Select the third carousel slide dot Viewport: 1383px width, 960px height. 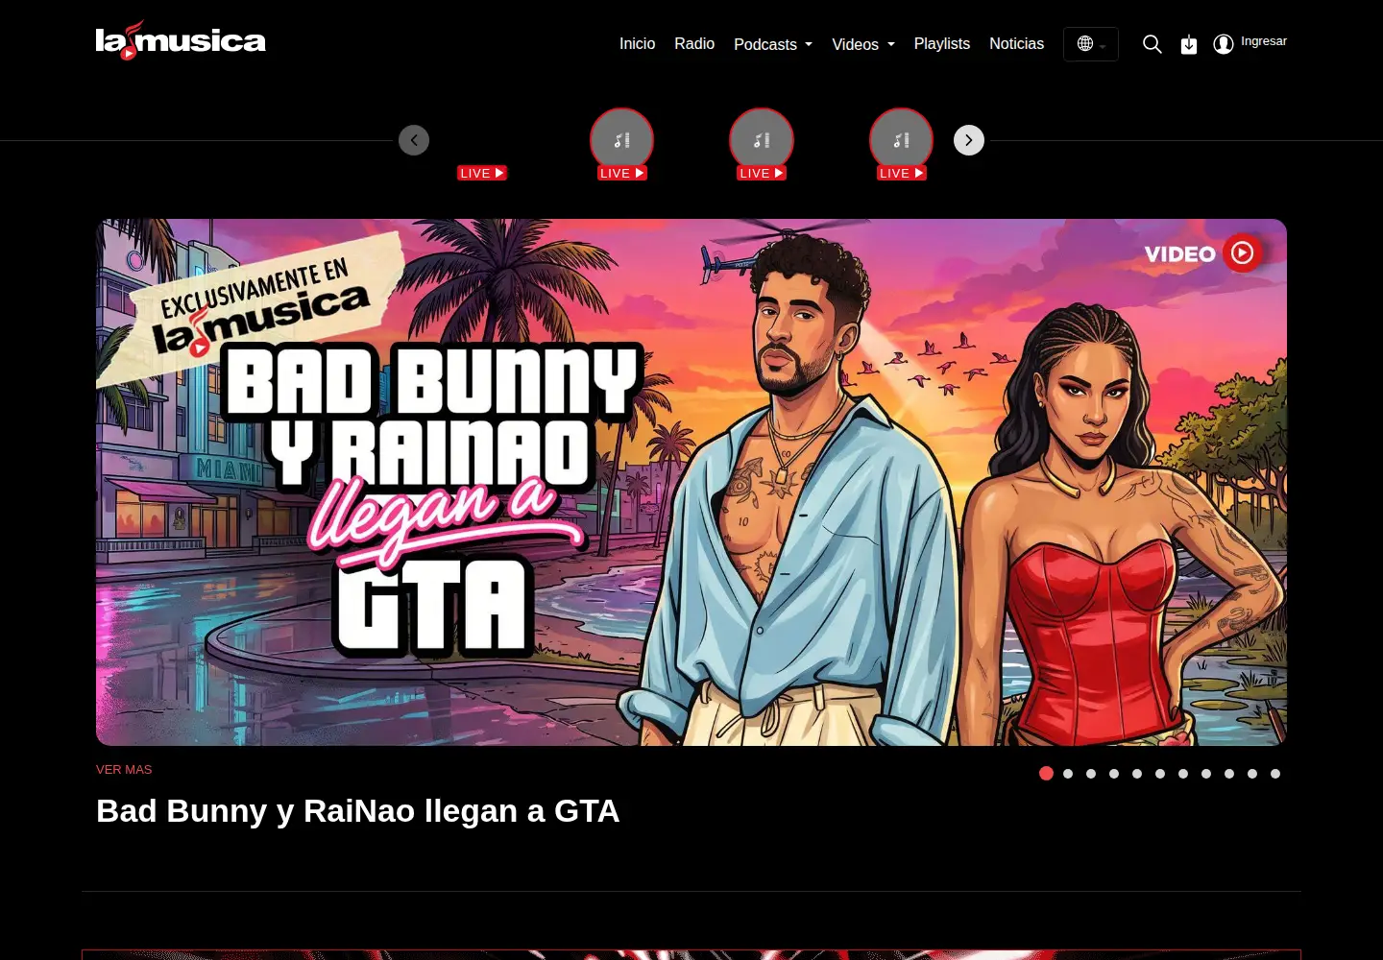click(1091, 774)
